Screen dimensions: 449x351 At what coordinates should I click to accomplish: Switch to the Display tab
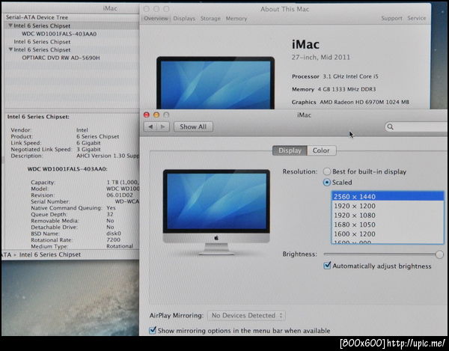[290, 150]
